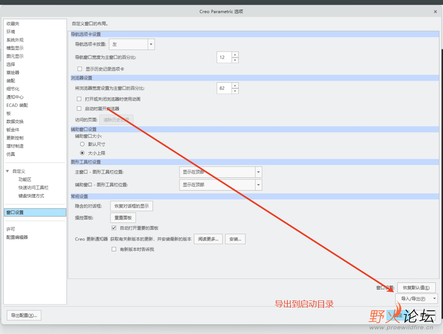Select 大小上限 radio button
443x334 pixels.
pos(82,153)
